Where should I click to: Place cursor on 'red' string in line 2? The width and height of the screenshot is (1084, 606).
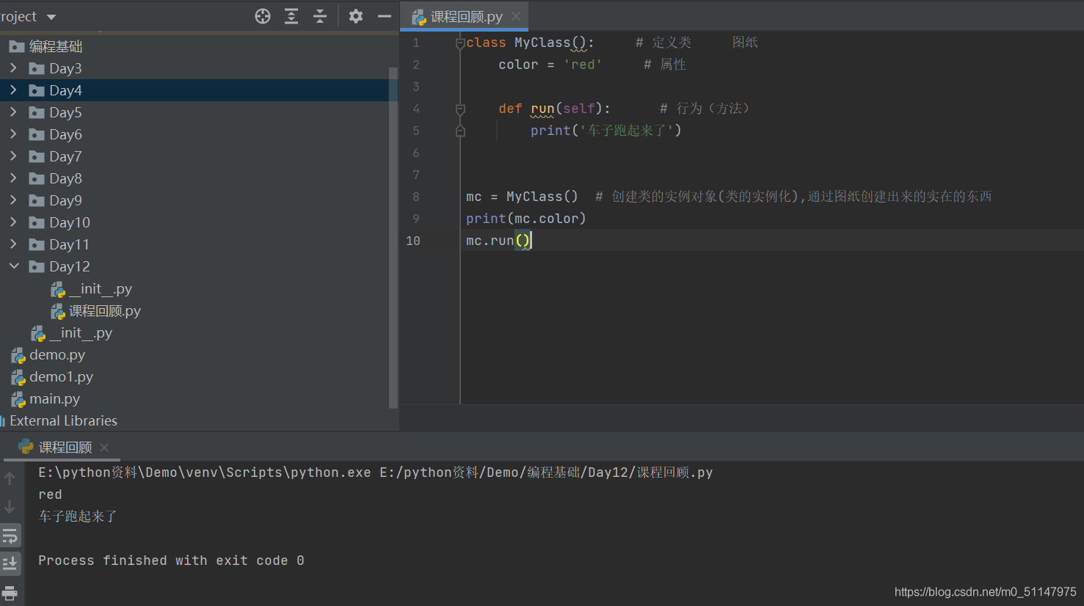tap(583, 65)
